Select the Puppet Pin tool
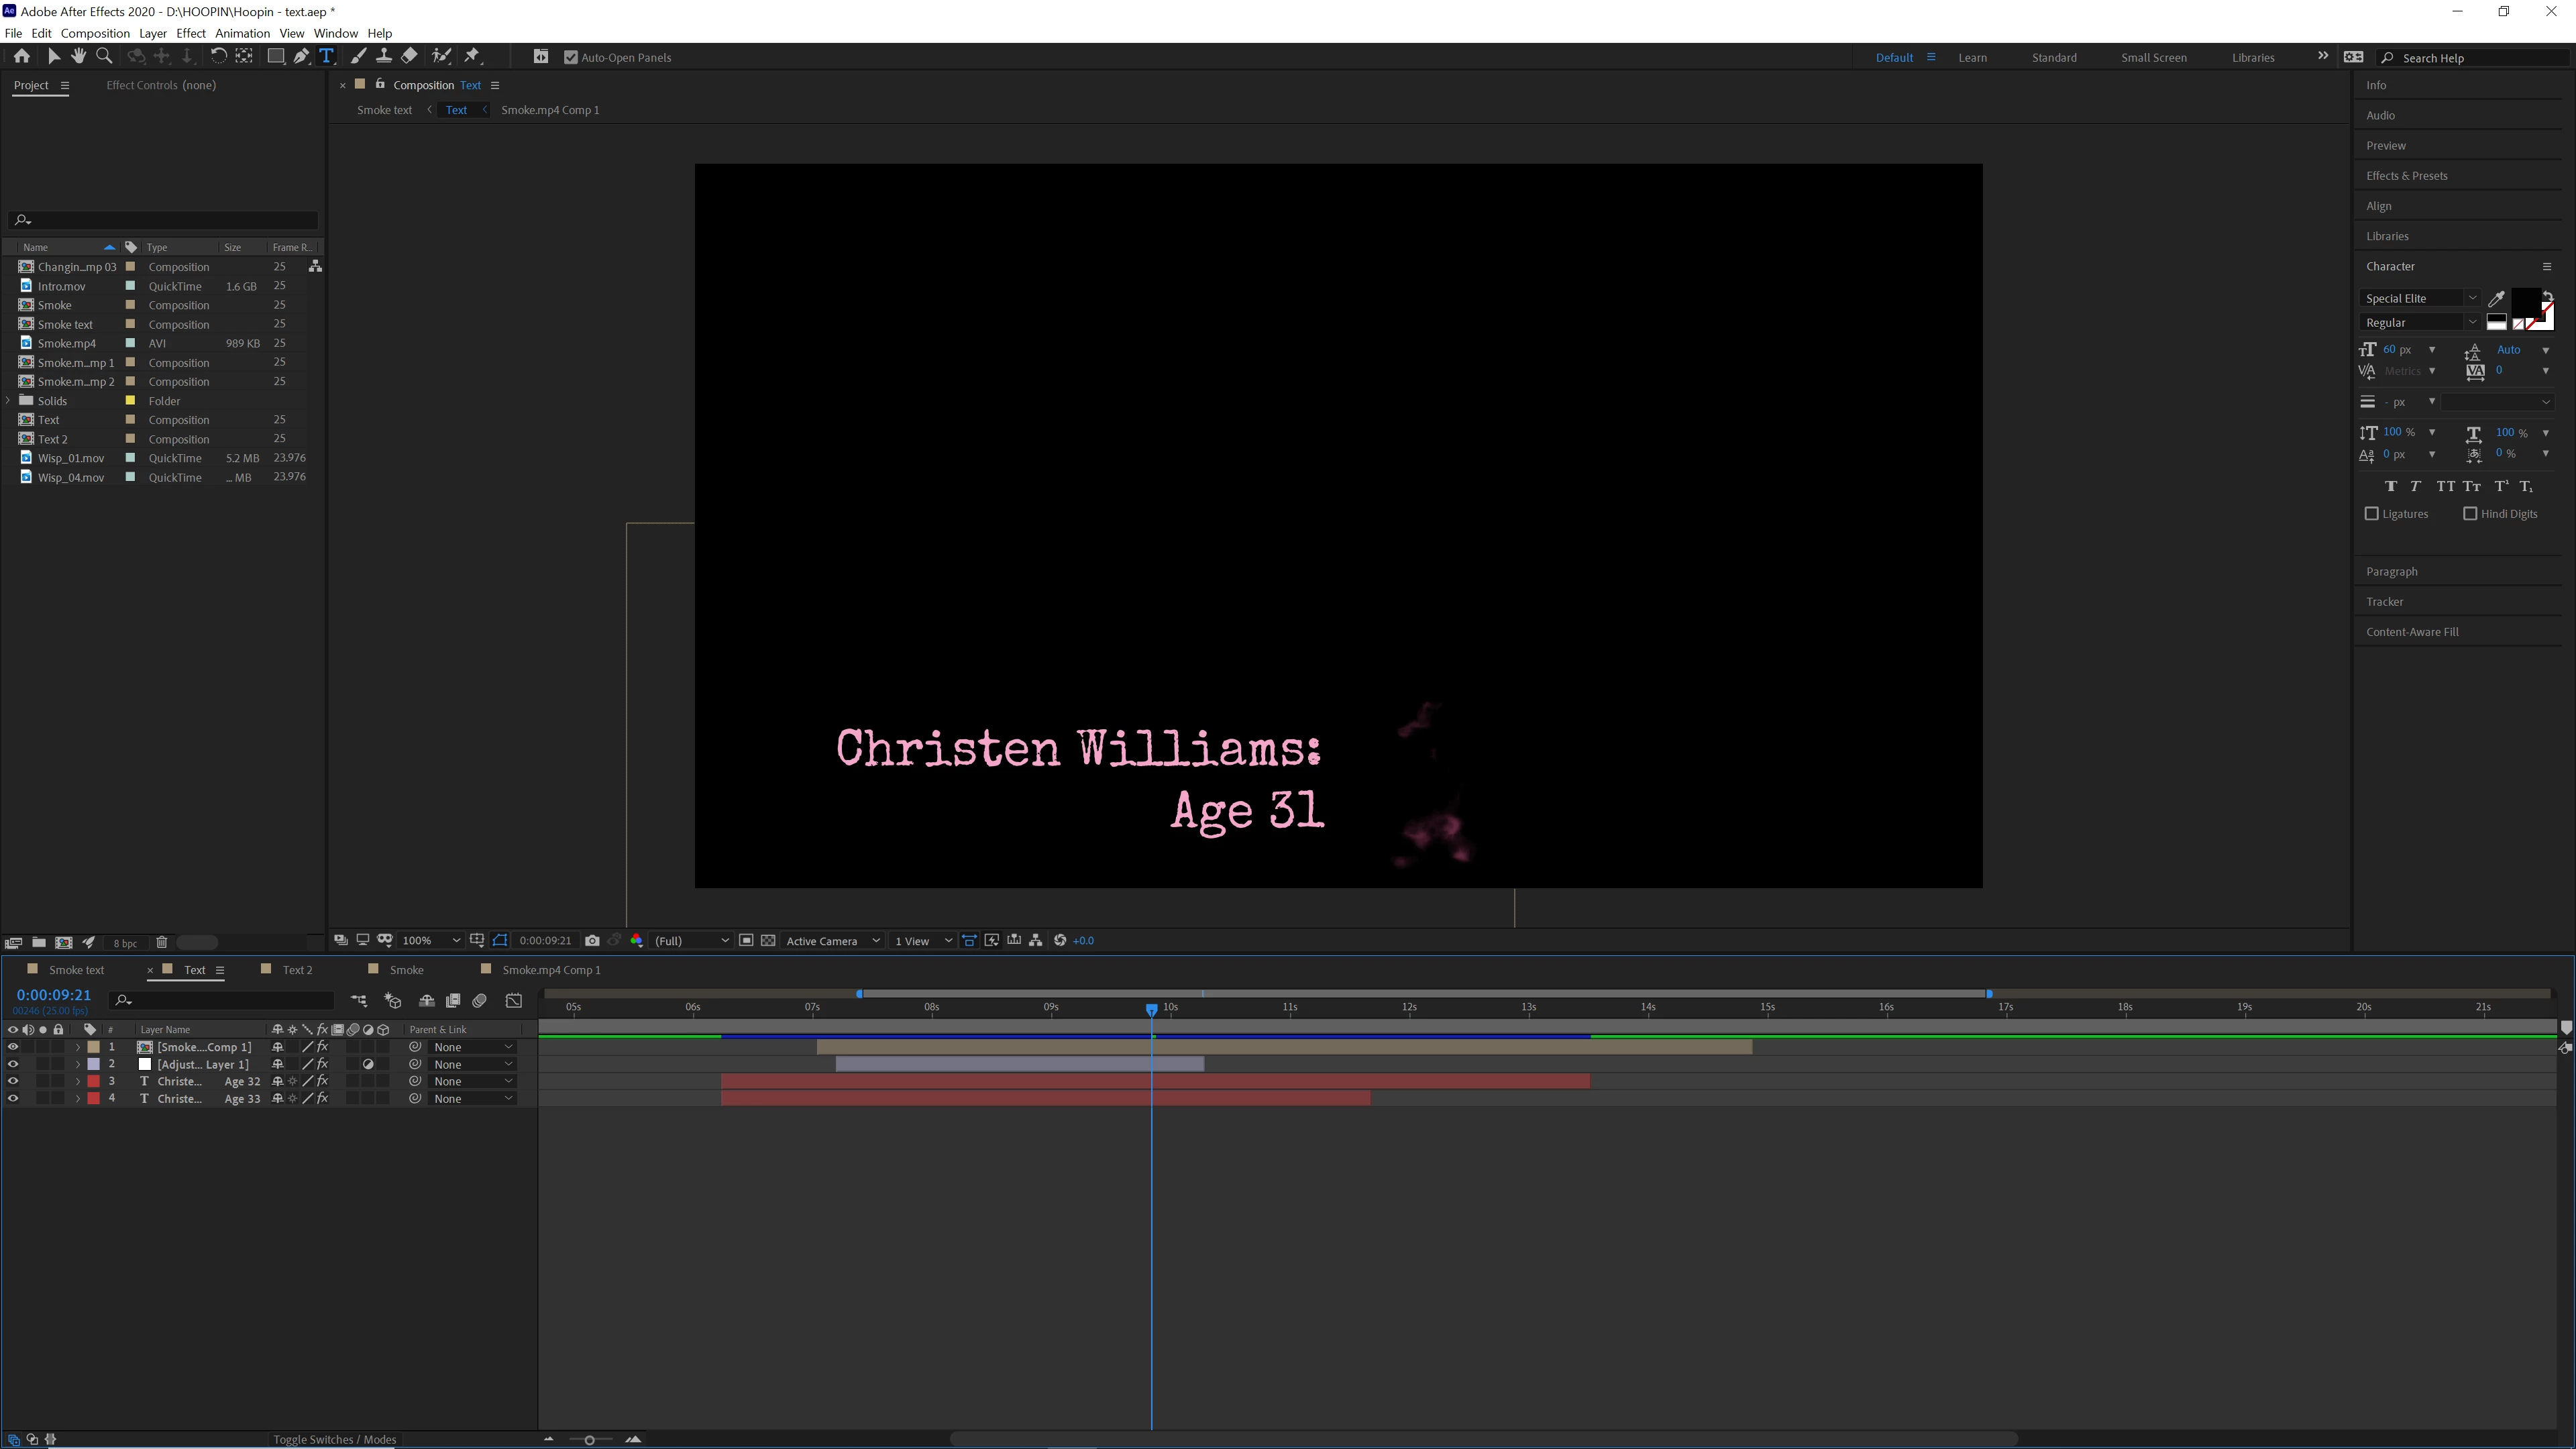The image size is (2576, 1449). click(473, 56)
